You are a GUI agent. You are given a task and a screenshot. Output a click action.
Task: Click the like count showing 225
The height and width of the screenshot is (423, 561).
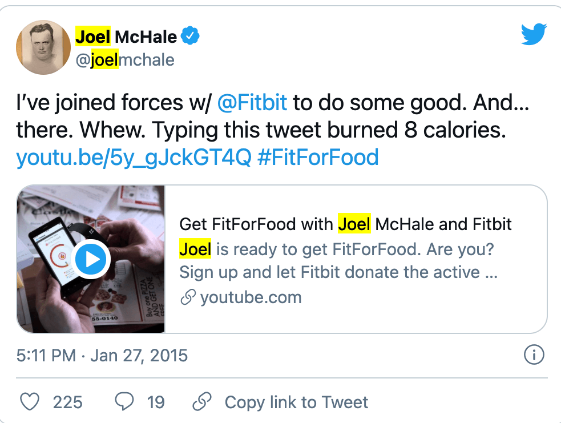pos(68,402)
